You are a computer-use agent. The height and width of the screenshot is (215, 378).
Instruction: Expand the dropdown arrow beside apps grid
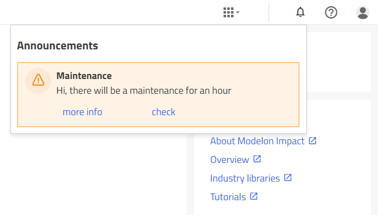(238, 12)
